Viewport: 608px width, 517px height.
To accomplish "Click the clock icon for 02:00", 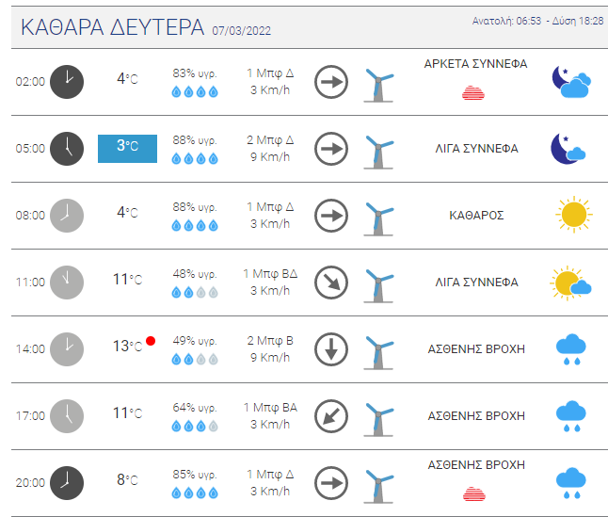I will point(67,81).
